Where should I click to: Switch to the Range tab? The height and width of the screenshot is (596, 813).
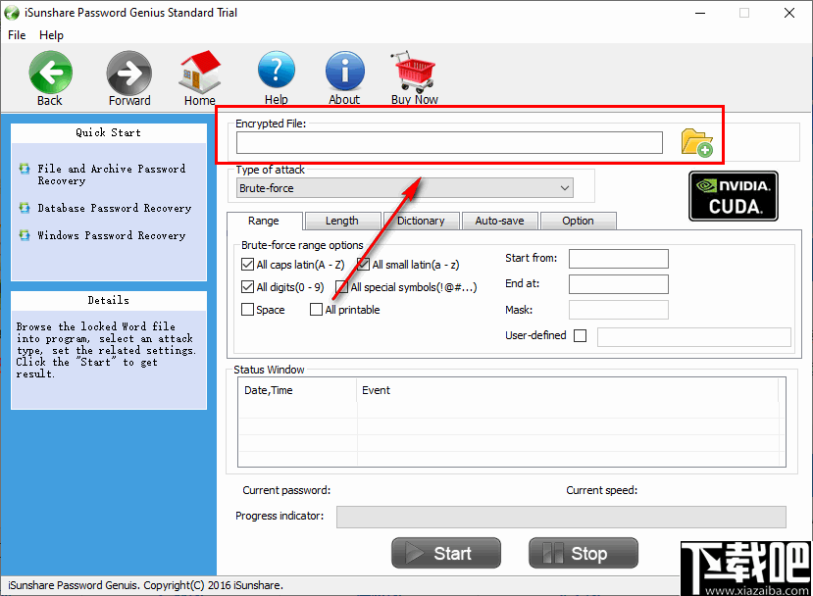(x=264, y=221)
